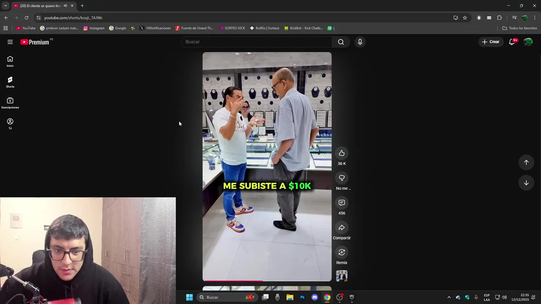This screenshot has width=541, height=304.
Task: Click the Remix button
Action: pos(342,252)
